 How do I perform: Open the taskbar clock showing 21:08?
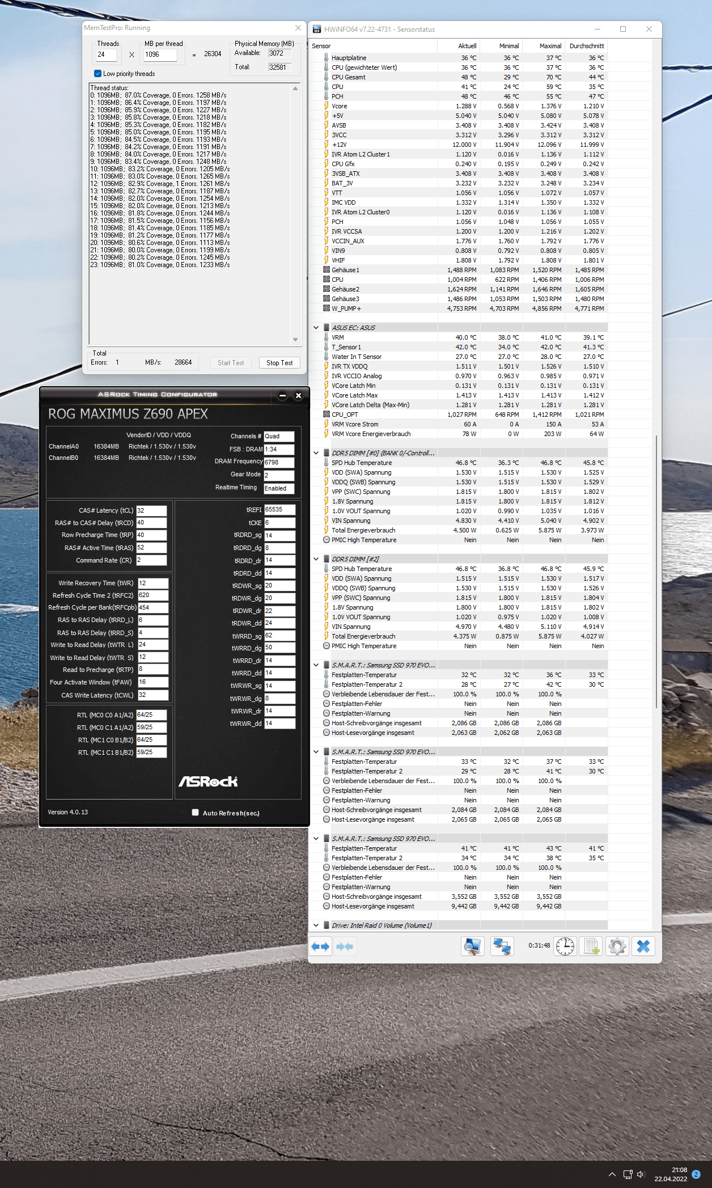coord(671,1174)
